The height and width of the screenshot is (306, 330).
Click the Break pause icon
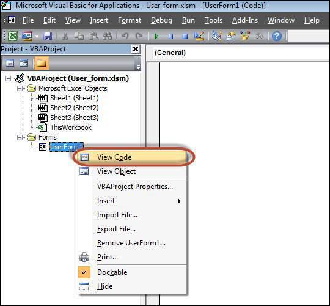pos(171,37)
